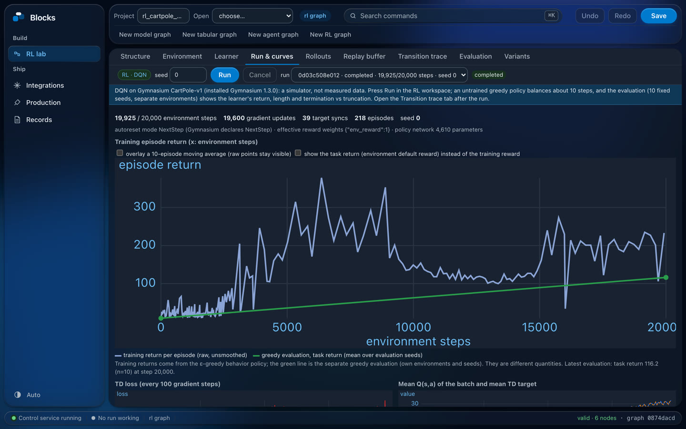
Task: Click the Production rocket icon
Action: [17, 102]
